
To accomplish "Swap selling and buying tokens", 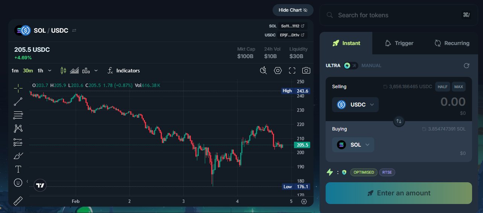I will (399, 121).
